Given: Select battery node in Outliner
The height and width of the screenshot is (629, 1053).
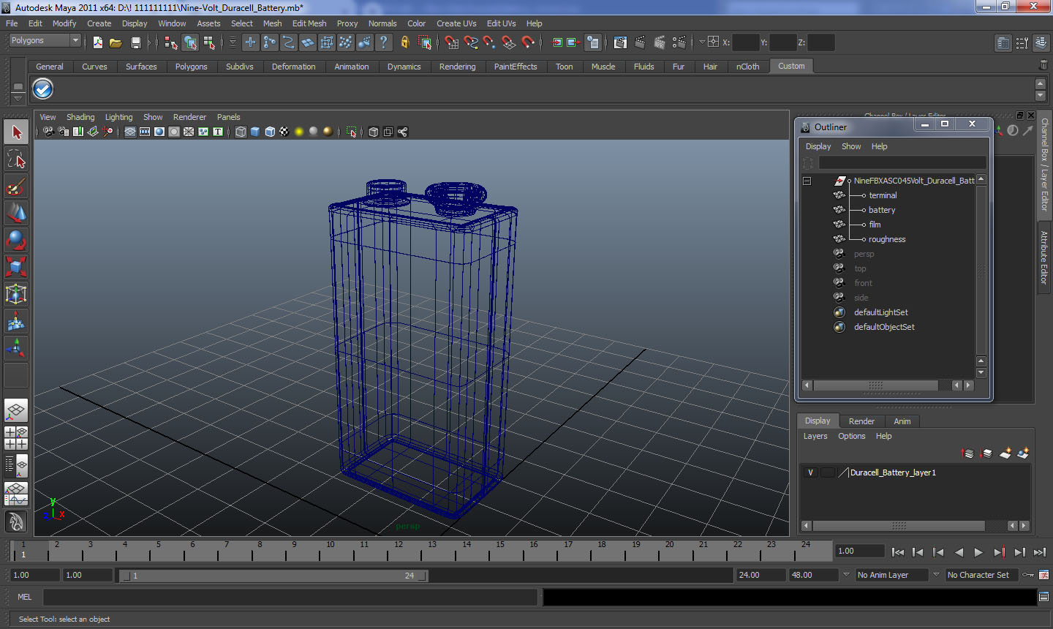Looking at the screenshot, I should click(x=882, y=210).
